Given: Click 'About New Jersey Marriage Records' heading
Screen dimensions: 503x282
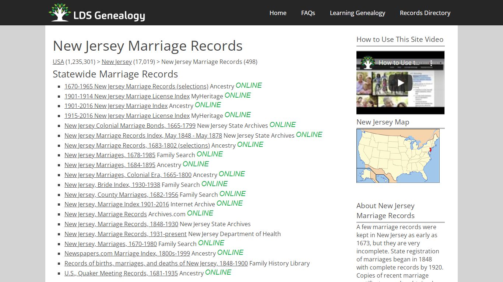Looking at the screenshot, I should 386,211.
